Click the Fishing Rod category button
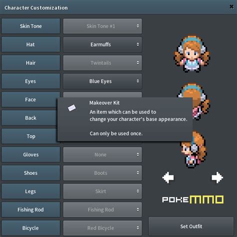 point(30,209)
